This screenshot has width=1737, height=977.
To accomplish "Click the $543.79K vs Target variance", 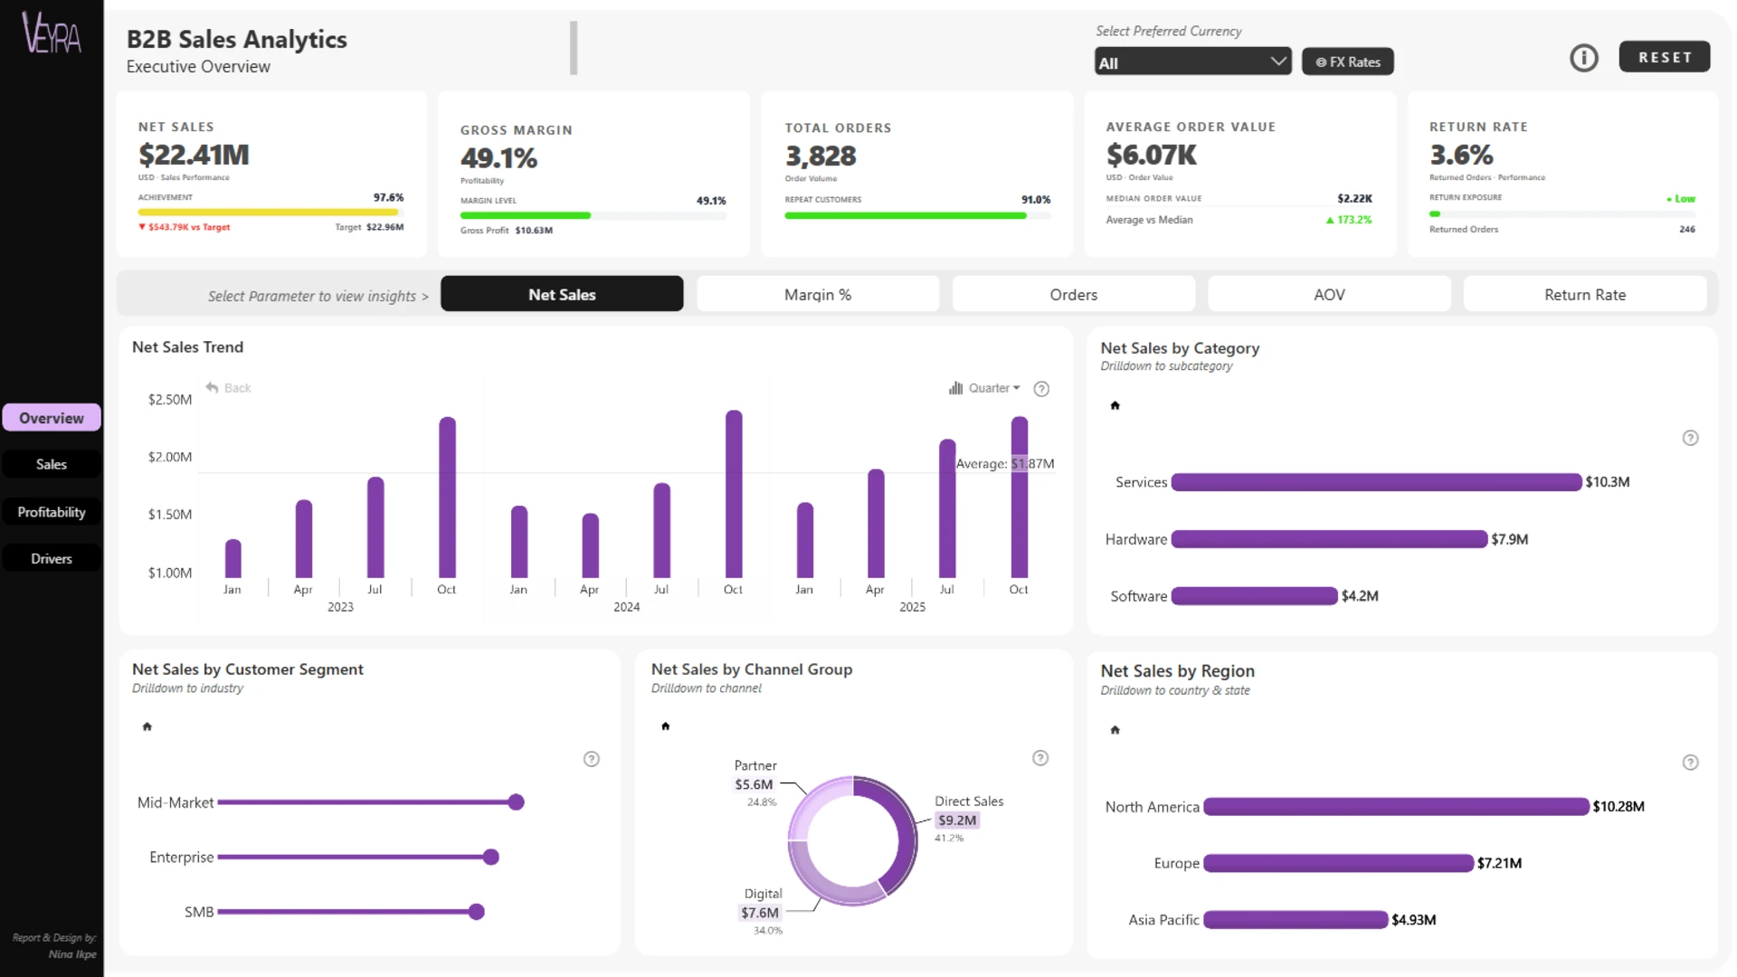I will click(x=185, y=227).
